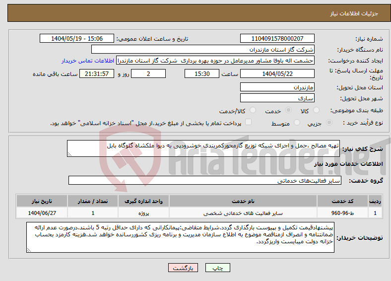Click the گروه خدمت field سایر فعالیت‌های خدماتی
This screenshot has height=281, width=391.
point(205,180)
